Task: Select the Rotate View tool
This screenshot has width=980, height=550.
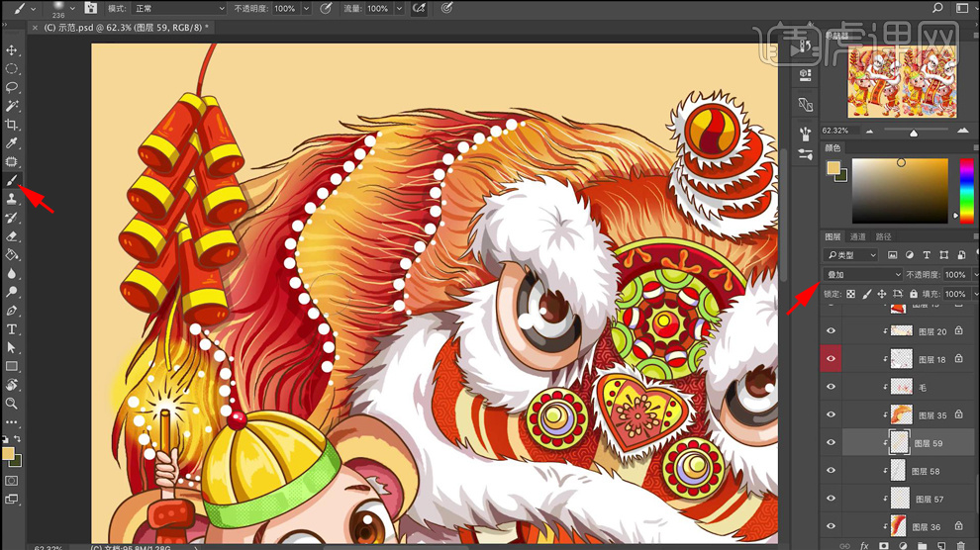Action: [x=11, y=385]
